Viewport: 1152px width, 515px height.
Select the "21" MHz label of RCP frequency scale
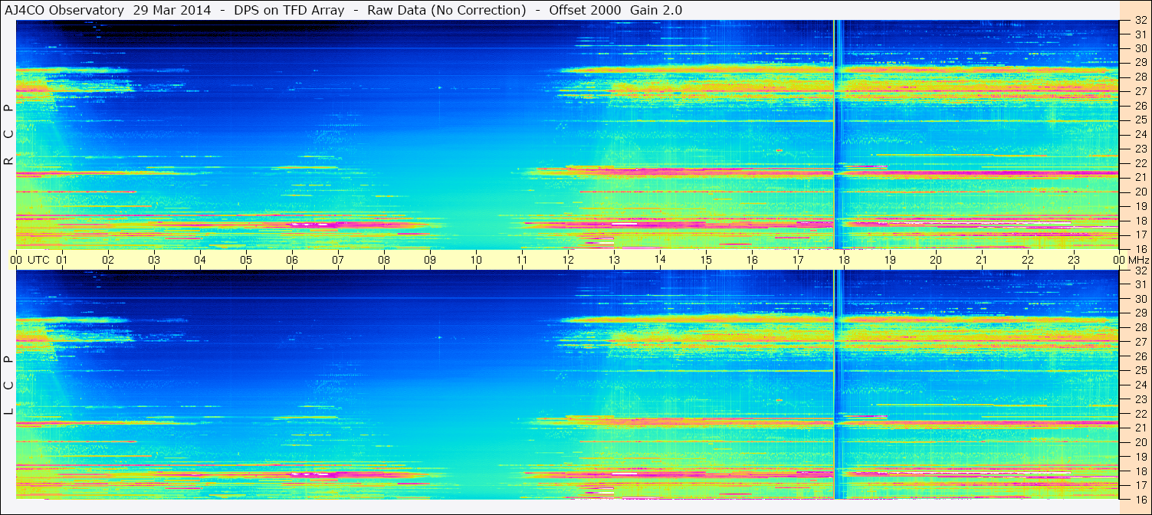pos(1141,177)
